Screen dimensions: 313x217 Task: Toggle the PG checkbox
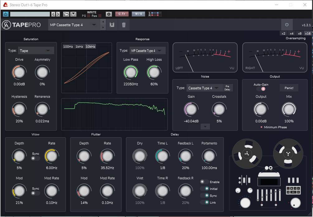pyautogui.click(x=88, y=16)
